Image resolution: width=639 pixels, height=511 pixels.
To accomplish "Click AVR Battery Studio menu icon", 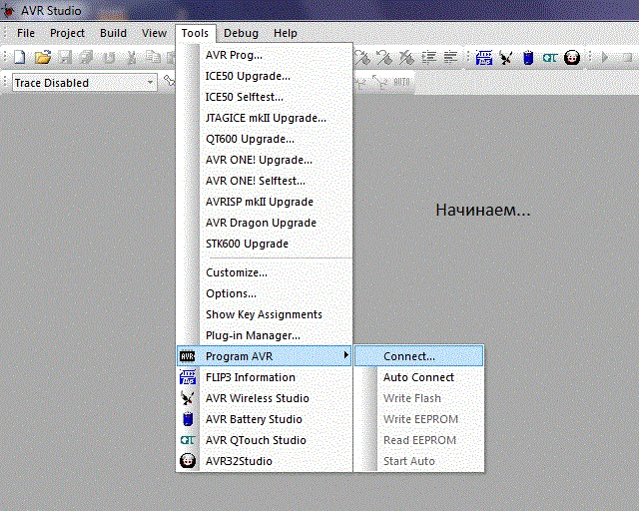I will [x=188, y=419].
